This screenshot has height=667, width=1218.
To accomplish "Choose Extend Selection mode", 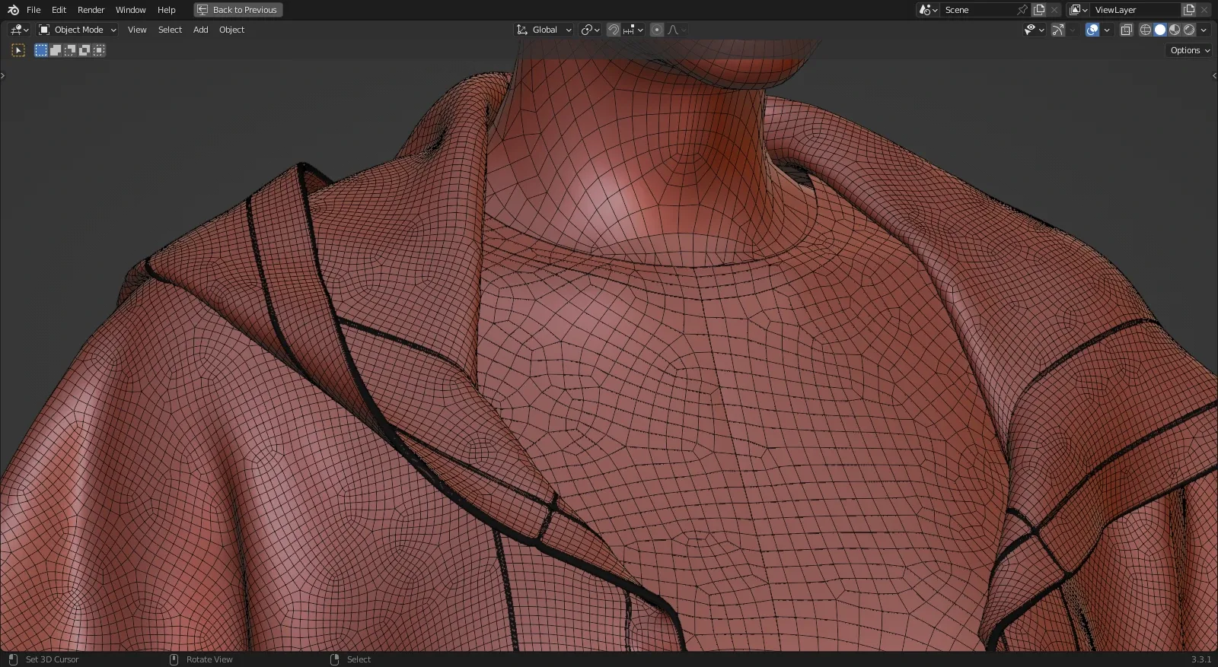I will tap(56, 50).
